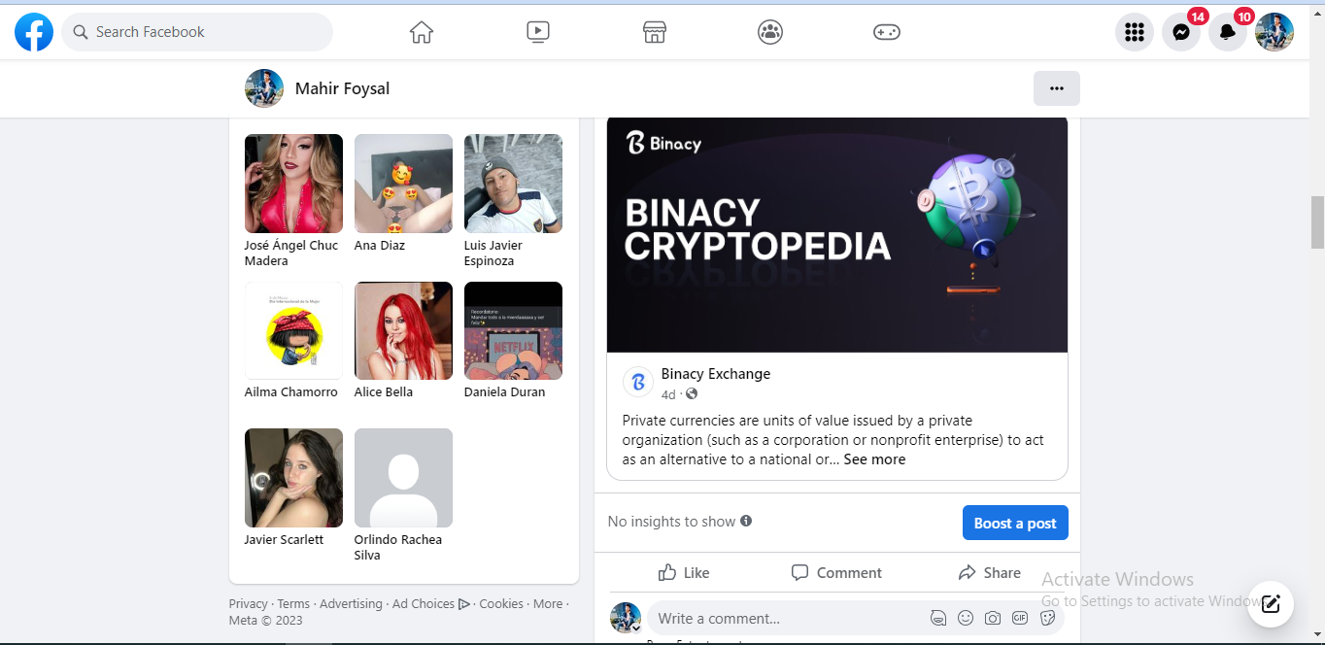Click the Search Facebook field
Viewport: 1325px width, 645px height.
[x=197, y=32]
